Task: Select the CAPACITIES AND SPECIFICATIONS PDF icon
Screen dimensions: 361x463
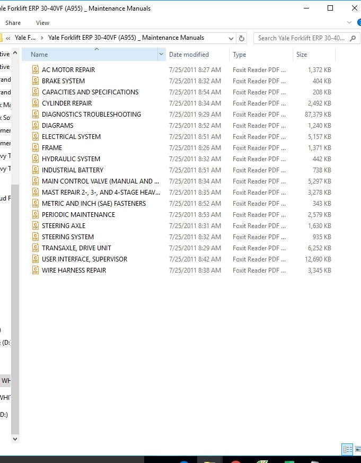Action: pos(36,92)
